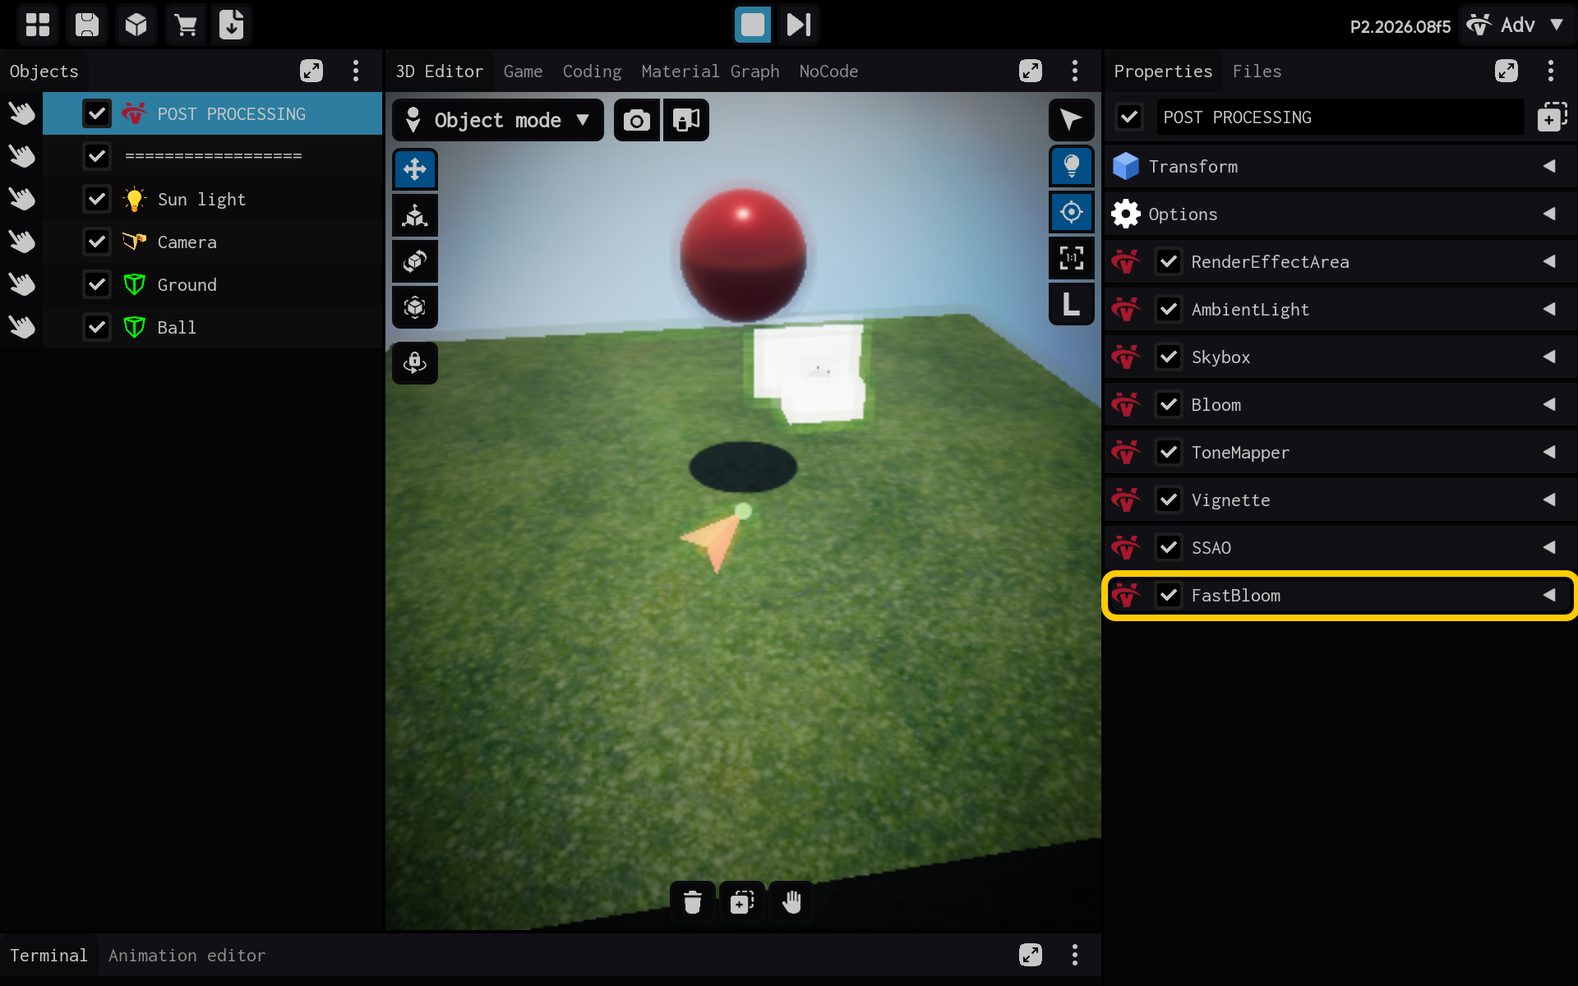Select Sun light in the Objects list
The image size is (1578, 986).
[212, 199]
